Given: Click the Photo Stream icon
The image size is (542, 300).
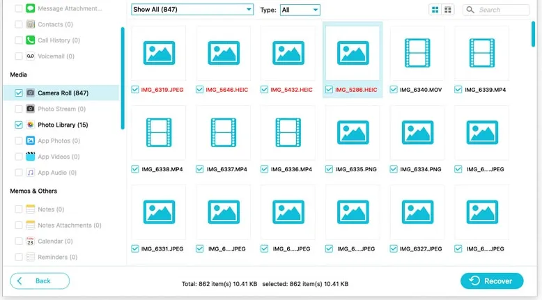Looking at the screenshot, I should 31,109.
